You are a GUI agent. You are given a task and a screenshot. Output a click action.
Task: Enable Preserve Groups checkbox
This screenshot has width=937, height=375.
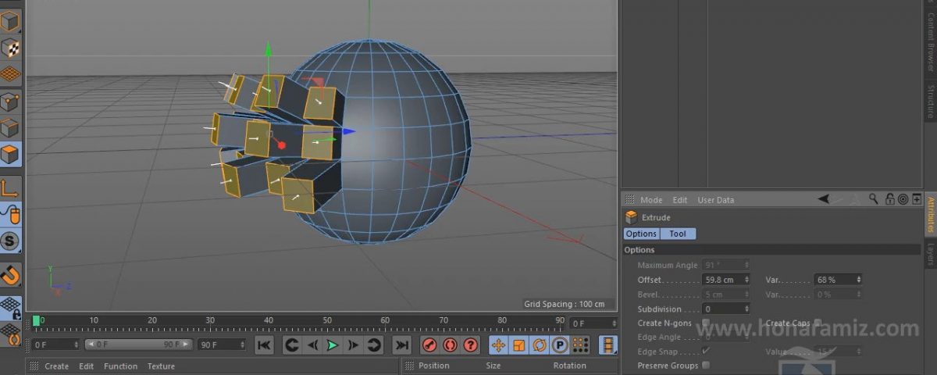point(706,365)
